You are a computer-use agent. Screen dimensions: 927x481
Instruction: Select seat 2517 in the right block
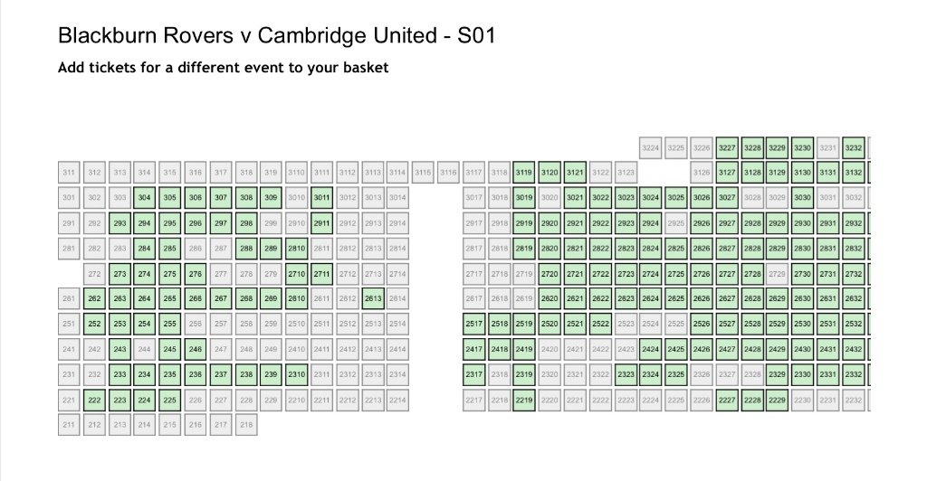tap(473, 324)
